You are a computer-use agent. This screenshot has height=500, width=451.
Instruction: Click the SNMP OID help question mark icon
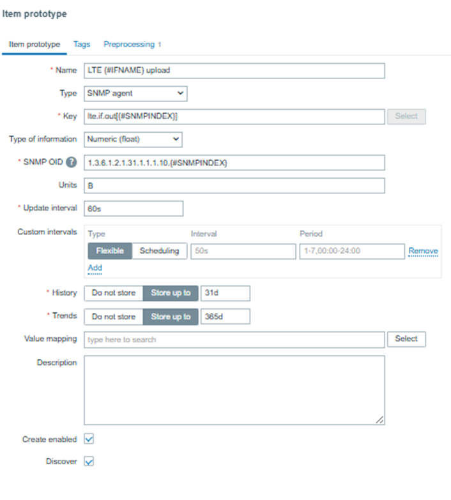click(x=72, y=162)
